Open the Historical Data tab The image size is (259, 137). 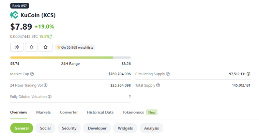[x=100, y=112]
